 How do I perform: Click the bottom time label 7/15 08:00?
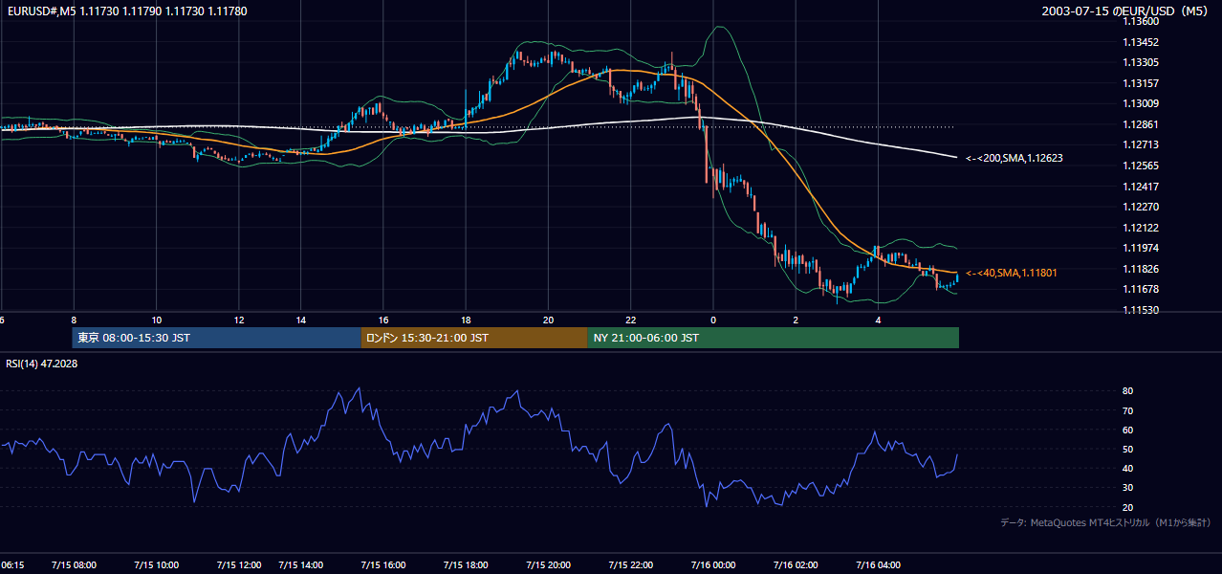pyautogui.click(x=76, y=565)
